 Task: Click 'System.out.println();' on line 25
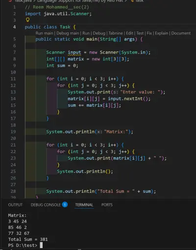85,172
